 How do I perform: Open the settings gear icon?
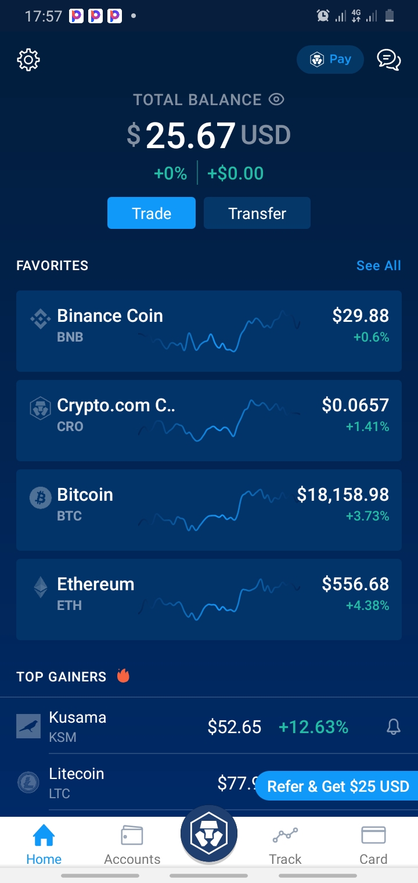click(x=28, y=60)
